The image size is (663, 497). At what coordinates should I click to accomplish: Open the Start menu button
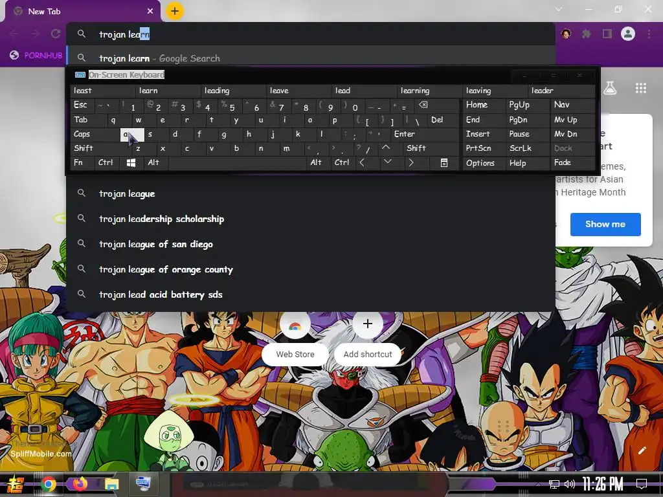[16, 484]
